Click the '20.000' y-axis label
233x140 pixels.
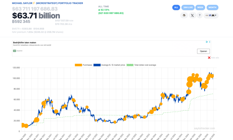[17, 121]
